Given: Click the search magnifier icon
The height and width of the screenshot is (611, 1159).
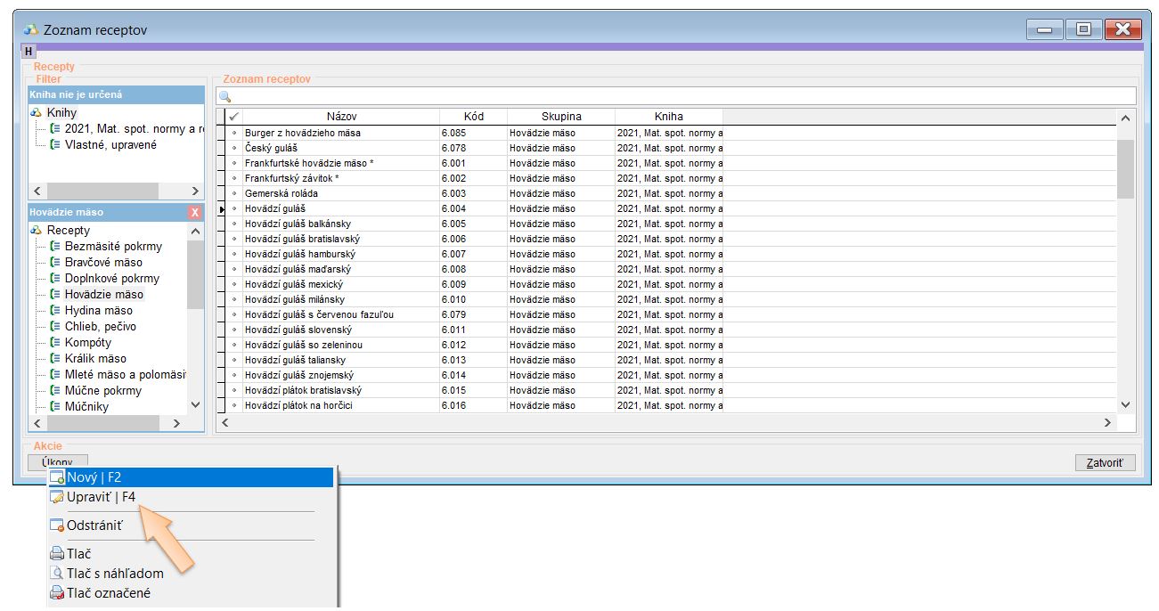Looking at the screenshot, I should coord(225,96).
